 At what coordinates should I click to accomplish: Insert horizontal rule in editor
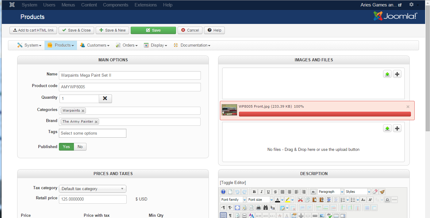394,200
